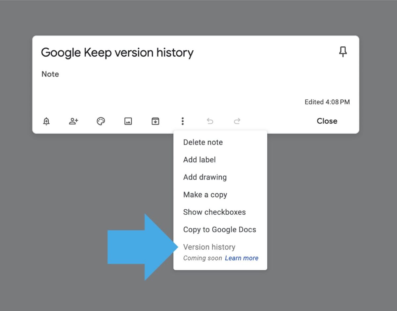
Task: Pin the note with pushpin icon
Action: [343, 52]
